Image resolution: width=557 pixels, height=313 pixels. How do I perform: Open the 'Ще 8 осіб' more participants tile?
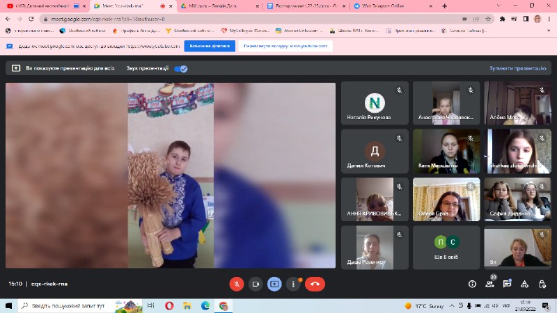point(446,248)
